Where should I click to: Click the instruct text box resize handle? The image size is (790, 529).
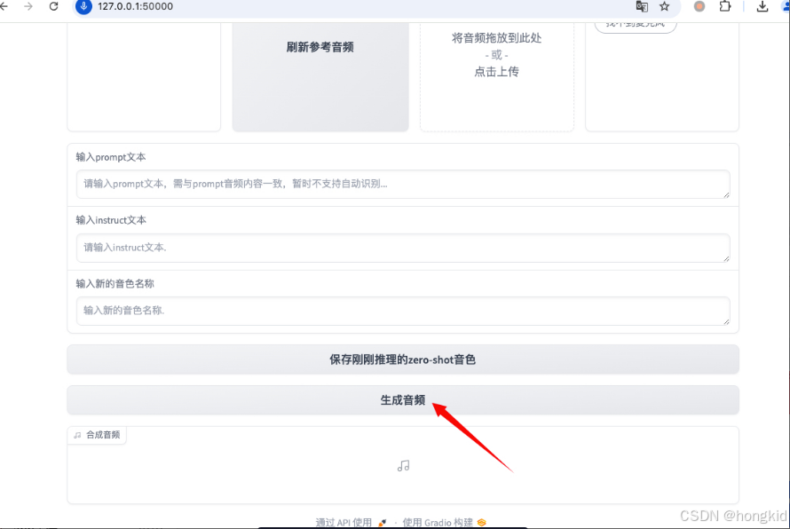(x=726, y=258)
